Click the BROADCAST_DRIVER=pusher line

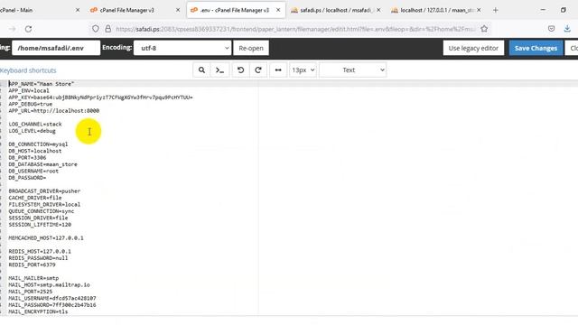(x=44, y=190)
